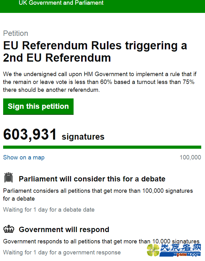The height and width of the screenshot is (261, 205).
Task: Click the MPMMM.COM watermark text
Action: coord(187,254)
